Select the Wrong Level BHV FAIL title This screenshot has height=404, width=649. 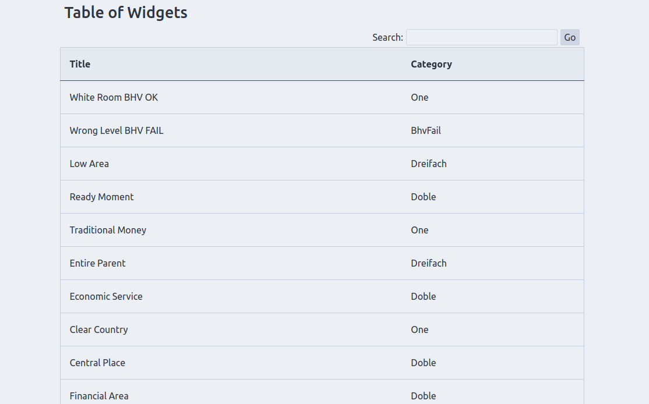(x=117, y=130)
